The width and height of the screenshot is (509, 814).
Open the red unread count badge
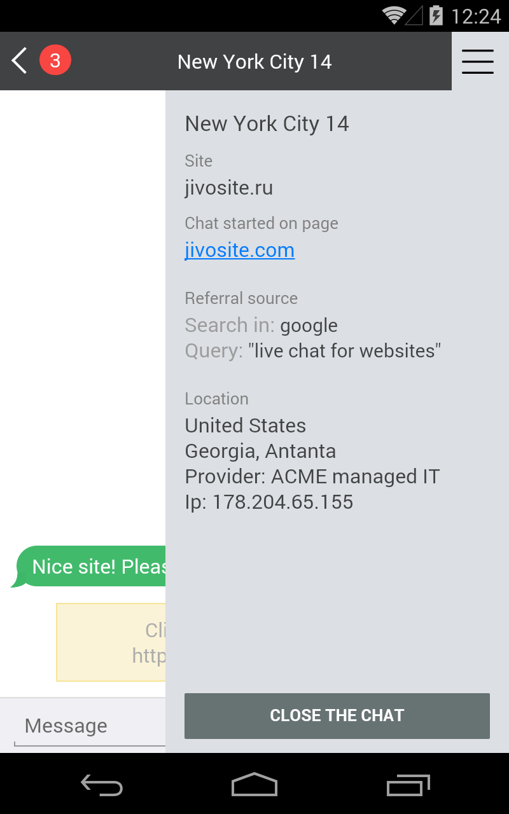tap(55, 61)
